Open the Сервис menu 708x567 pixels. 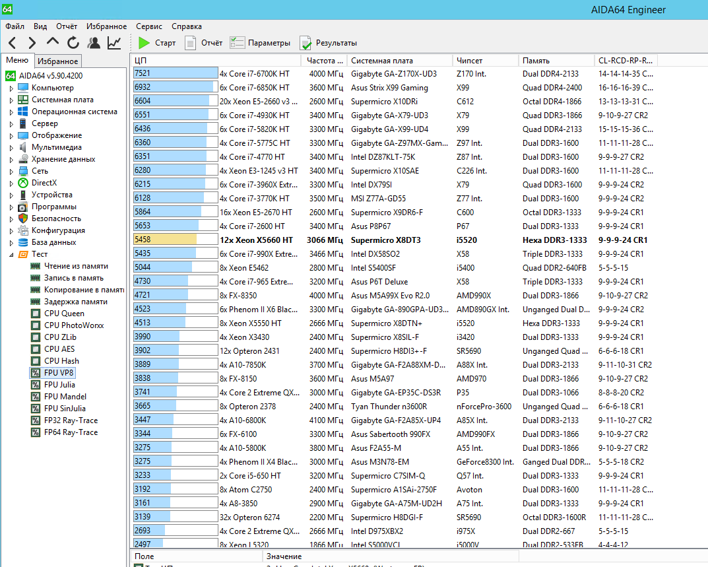pyautogui.click(x=149, y=26)
